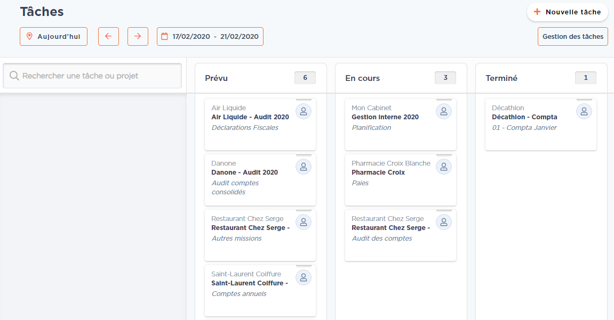Click the Nouvelle tâche button
This screenshot has height=320, width=614.
point(568,12)
